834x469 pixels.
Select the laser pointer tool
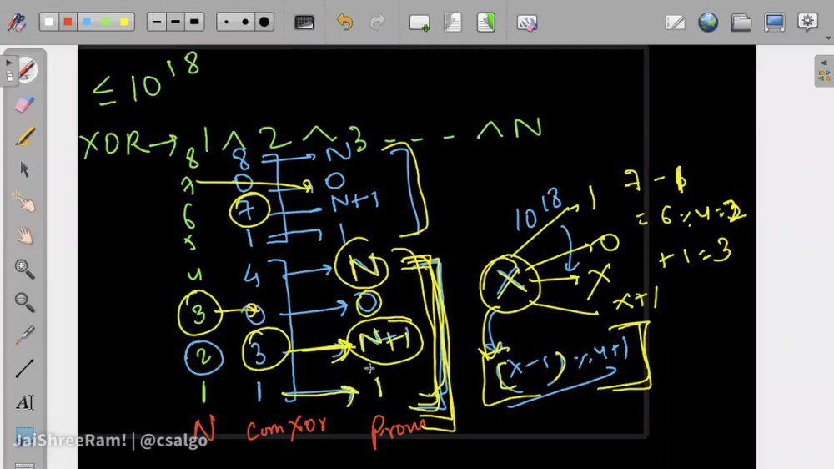(x=24, y=335)
